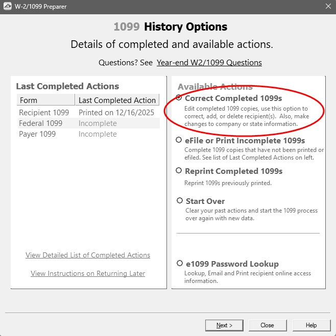Click the Incomplete status for Payer 1099
The height and width of the screenshot is (336, 336).
(x=98, y=134)
